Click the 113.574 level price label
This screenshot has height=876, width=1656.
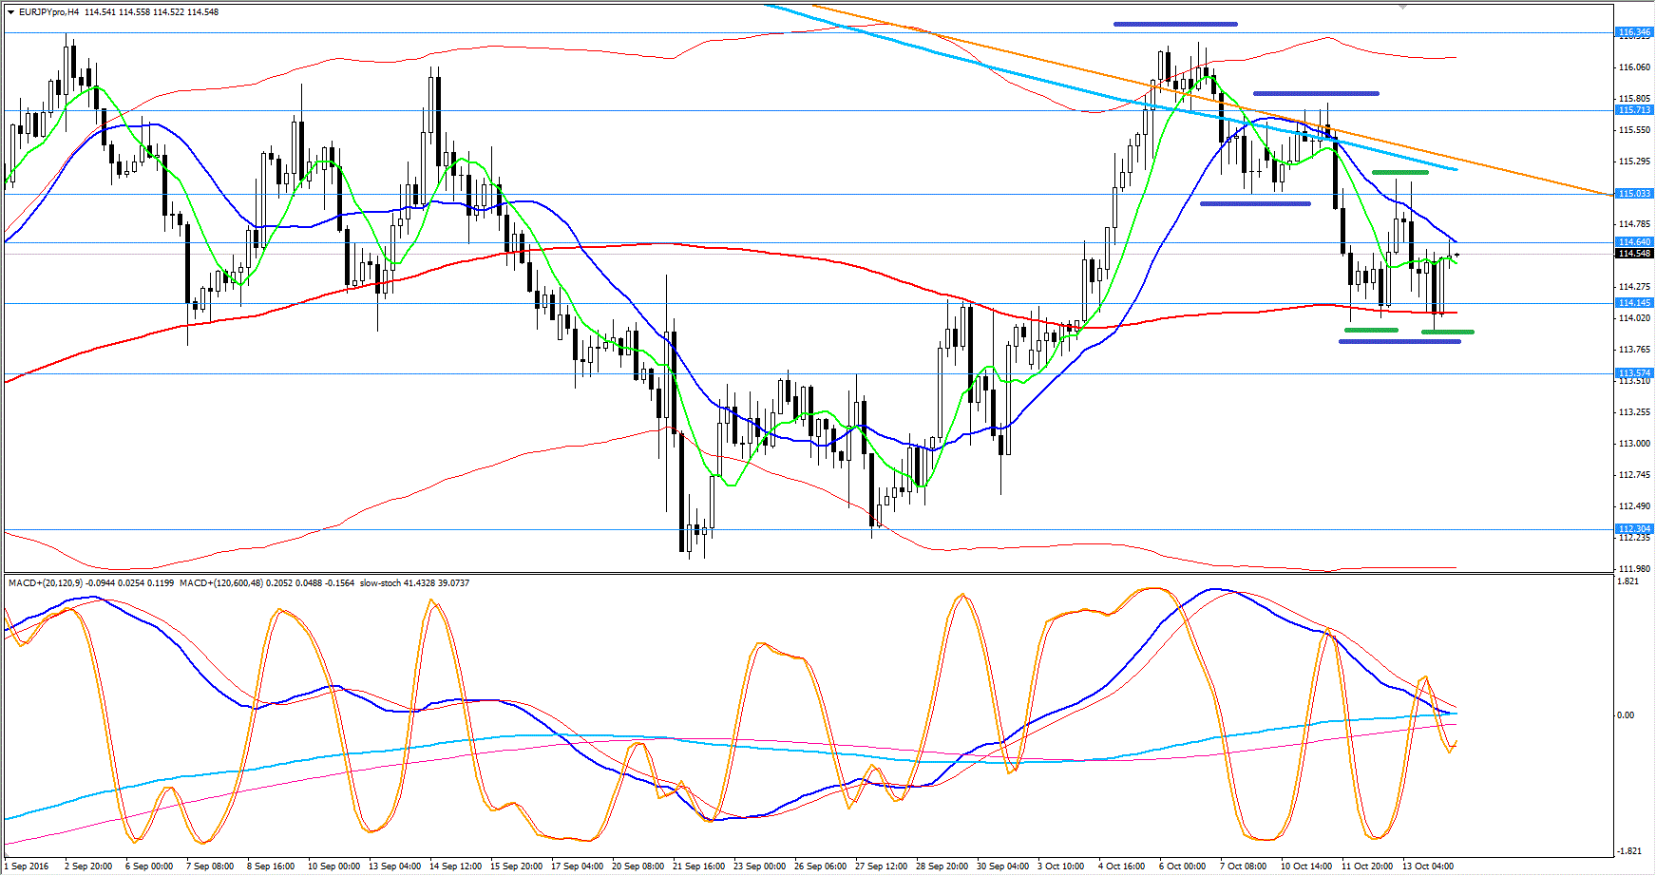click(1634, 373)
